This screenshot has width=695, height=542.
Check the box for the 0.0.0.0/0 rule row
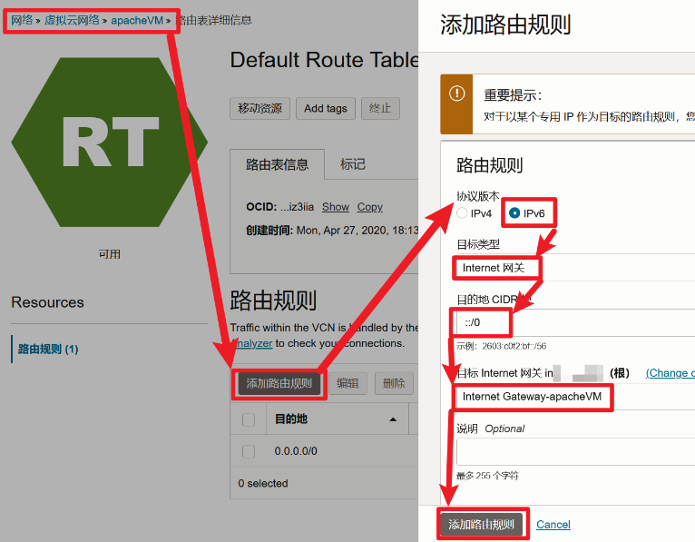[x=249, y=451]
